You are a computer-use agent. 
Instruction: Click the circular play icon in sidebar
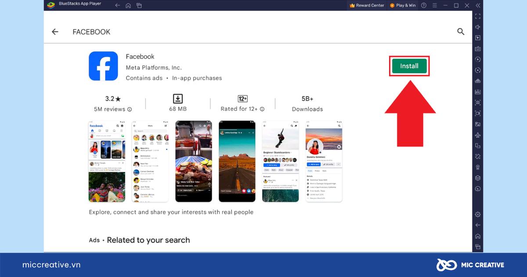coord(478,59)
